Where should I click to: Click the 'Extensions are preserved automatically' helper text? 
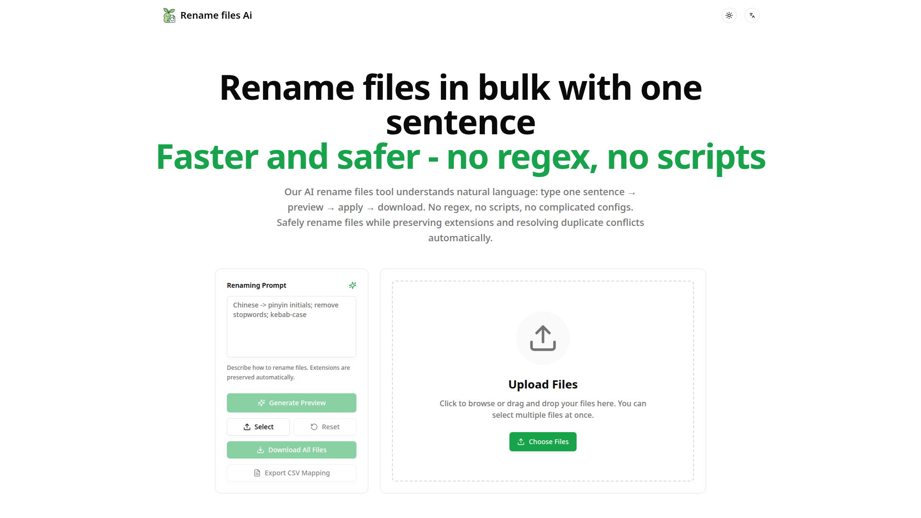pos(288,373)
